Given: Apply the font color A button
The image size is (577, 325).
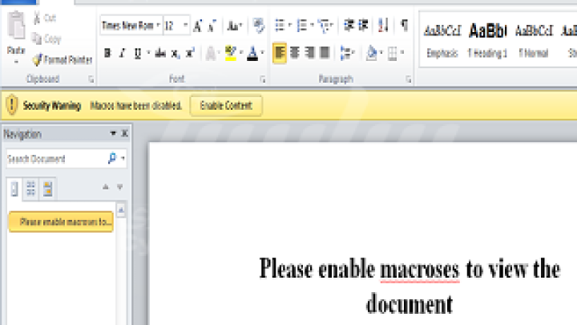Looking at the screenshot, I should [252, 54].
